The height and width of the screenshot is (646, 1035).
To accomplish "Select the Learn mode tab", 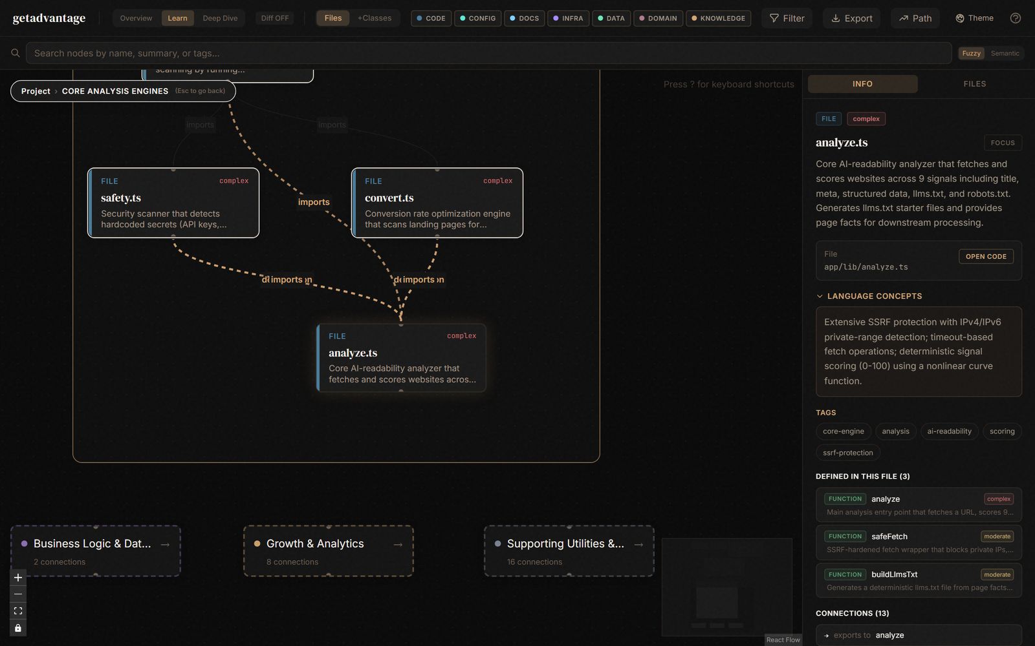I will tap(177, 18).
